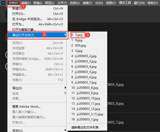
Task: Open the 图像(I) menu
Action: 38,3
